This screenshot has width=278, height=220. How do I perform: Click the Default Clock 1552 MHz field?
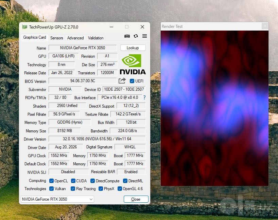(59, 164)
